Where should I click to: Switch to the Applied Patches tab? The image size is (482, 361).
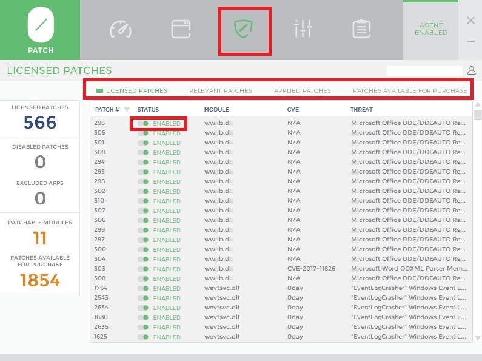302,91
